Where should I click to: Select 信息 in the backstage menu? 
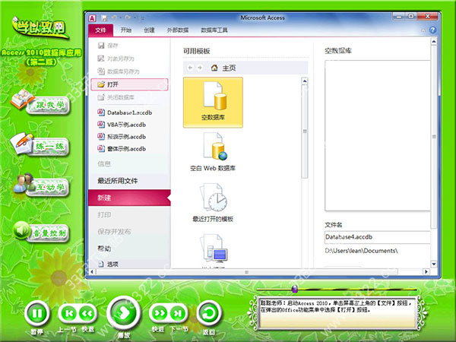(104, 163)
